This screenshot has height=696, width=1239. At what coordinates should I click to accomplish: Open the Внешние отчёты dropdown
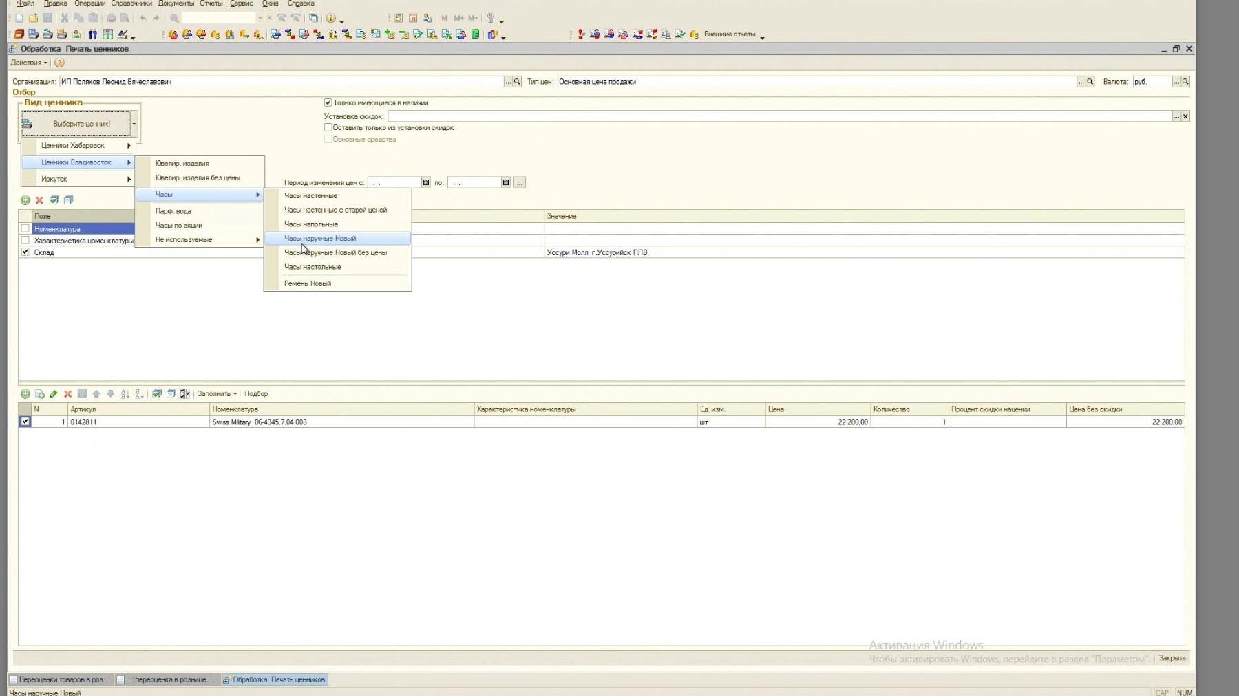click(734, 34)
